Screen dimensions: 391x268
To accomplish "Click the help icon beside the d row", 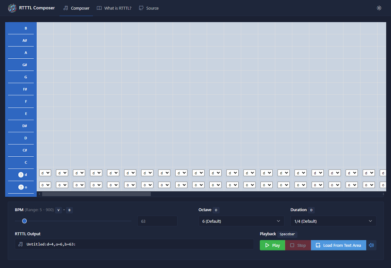I will point(21,175).
